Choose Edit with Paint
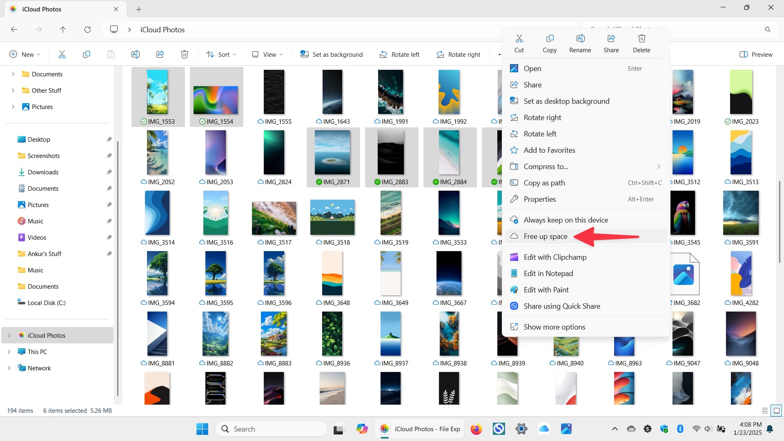 (x=586, y=290)
